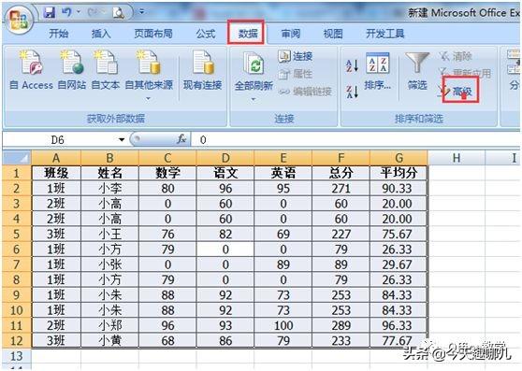Select column H header
The height and width of the screenshot is (371, 522).
(457, 158)
